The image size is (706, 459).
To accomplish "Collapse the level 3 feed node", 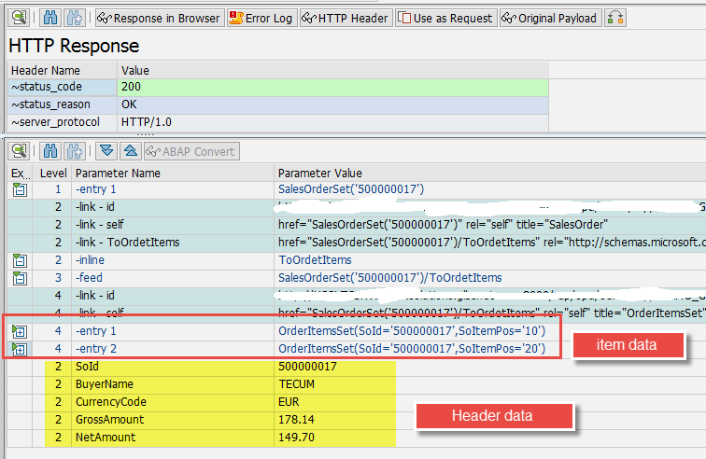I will click(20, 278).
